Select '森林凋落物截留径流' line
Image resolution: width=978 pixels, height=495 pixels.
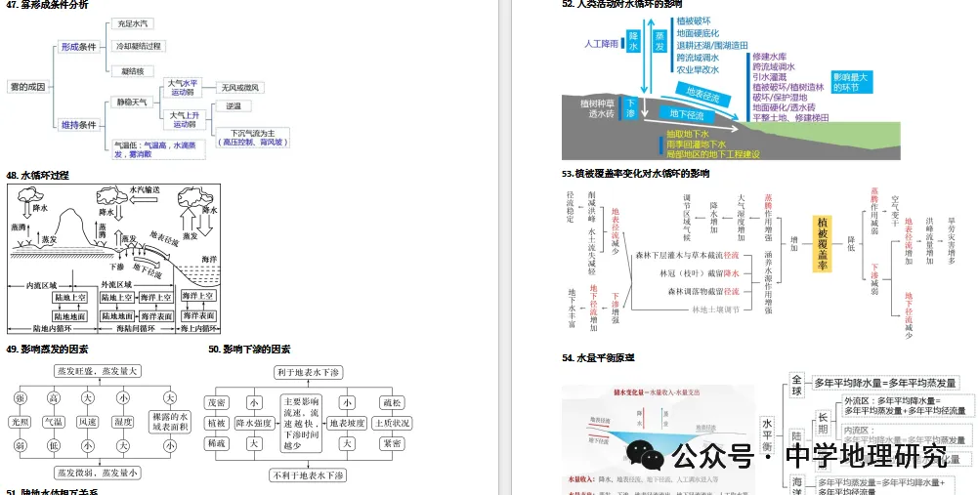click(x=702, y=291)
